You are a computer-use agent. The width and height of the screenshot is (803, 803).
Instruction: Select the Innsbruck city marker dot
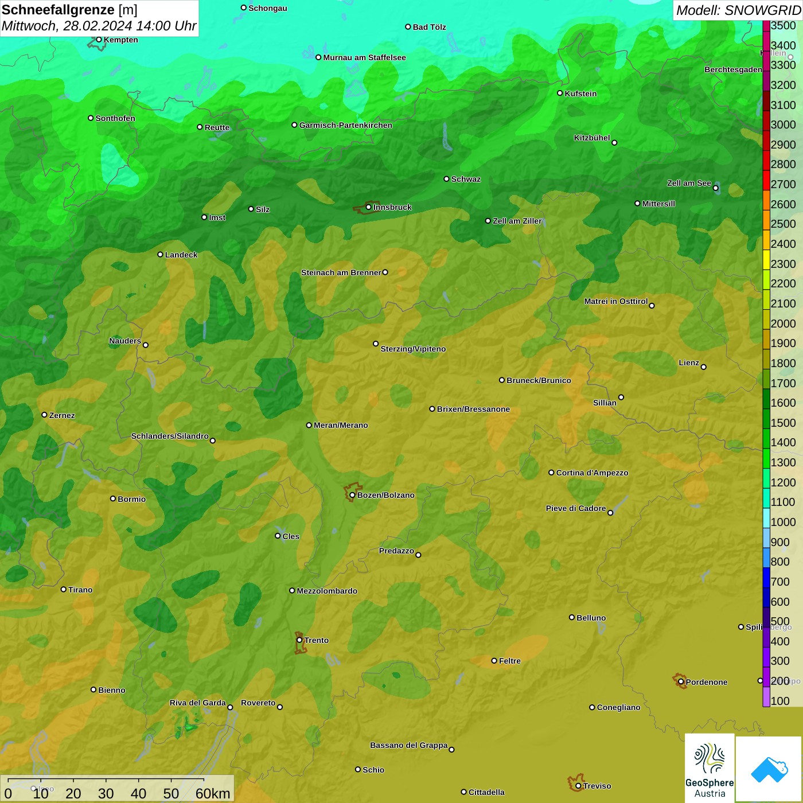pos(369,207)
